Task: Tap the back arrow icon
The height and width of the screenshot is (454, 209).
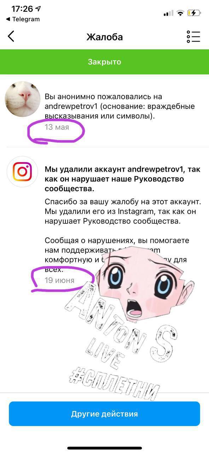Action: pos(11,36)
